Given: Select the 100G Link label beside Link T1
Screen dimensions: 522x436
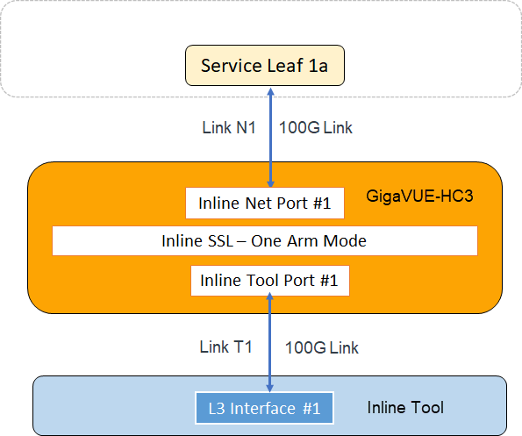Looking at the screenshot, I should (x=322, y=347).
